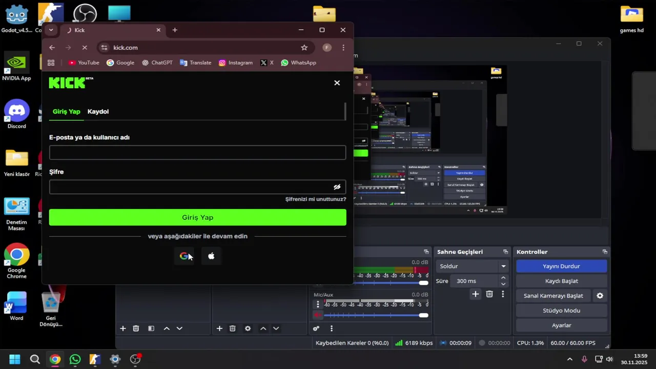
Task: Increase Süre with the up arrow
Action: coord(503,278)
